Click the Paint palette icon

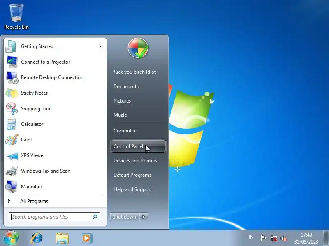[12, 140]
